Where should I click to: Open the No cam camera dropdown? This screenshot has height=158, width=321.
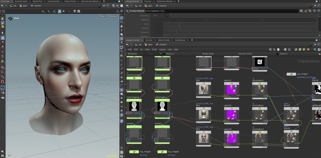tap(113, 17)
